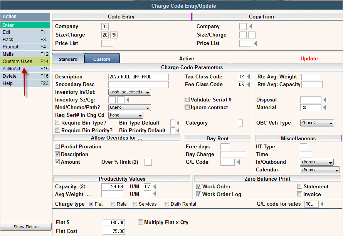Click the Avg Weight value field
This screenshot has width=343, height=236.
[x=113, y=194]
